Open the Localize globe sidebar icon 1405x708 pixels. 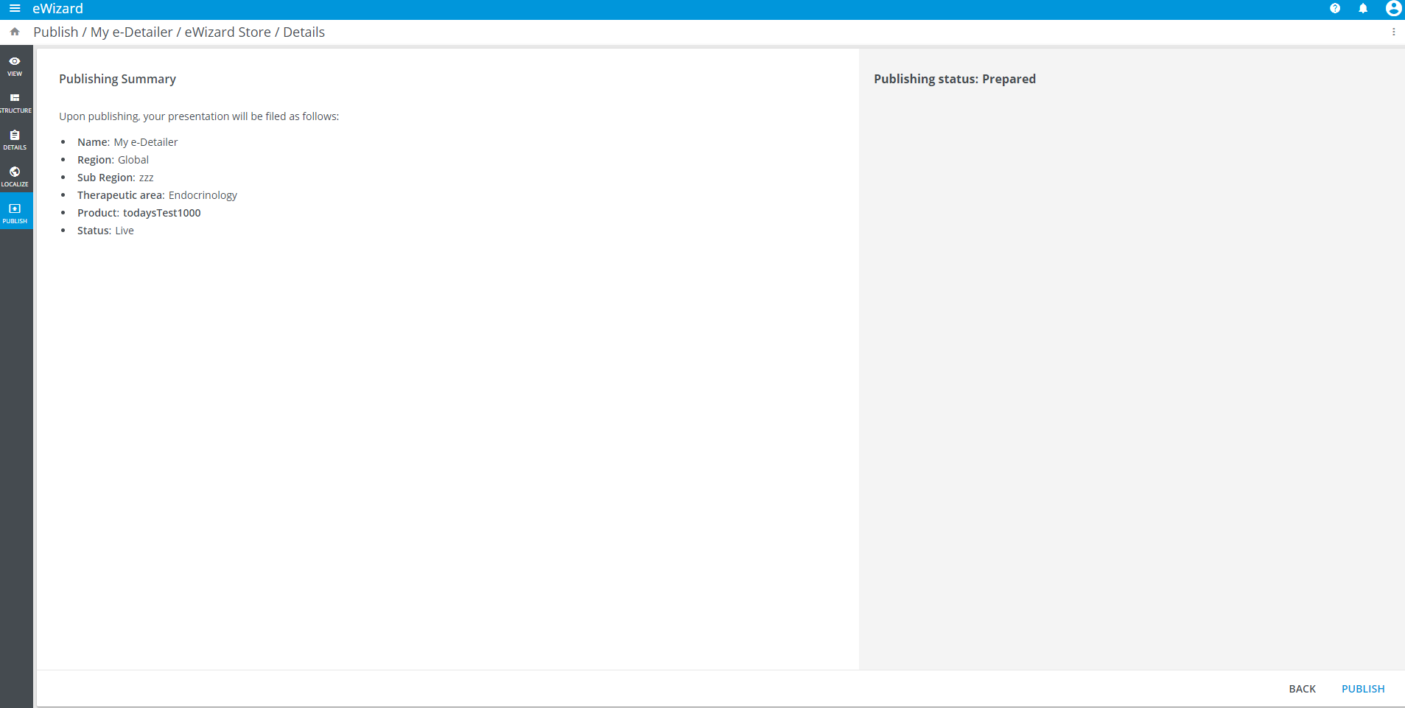pyautogui.click(x=15, y=176)
